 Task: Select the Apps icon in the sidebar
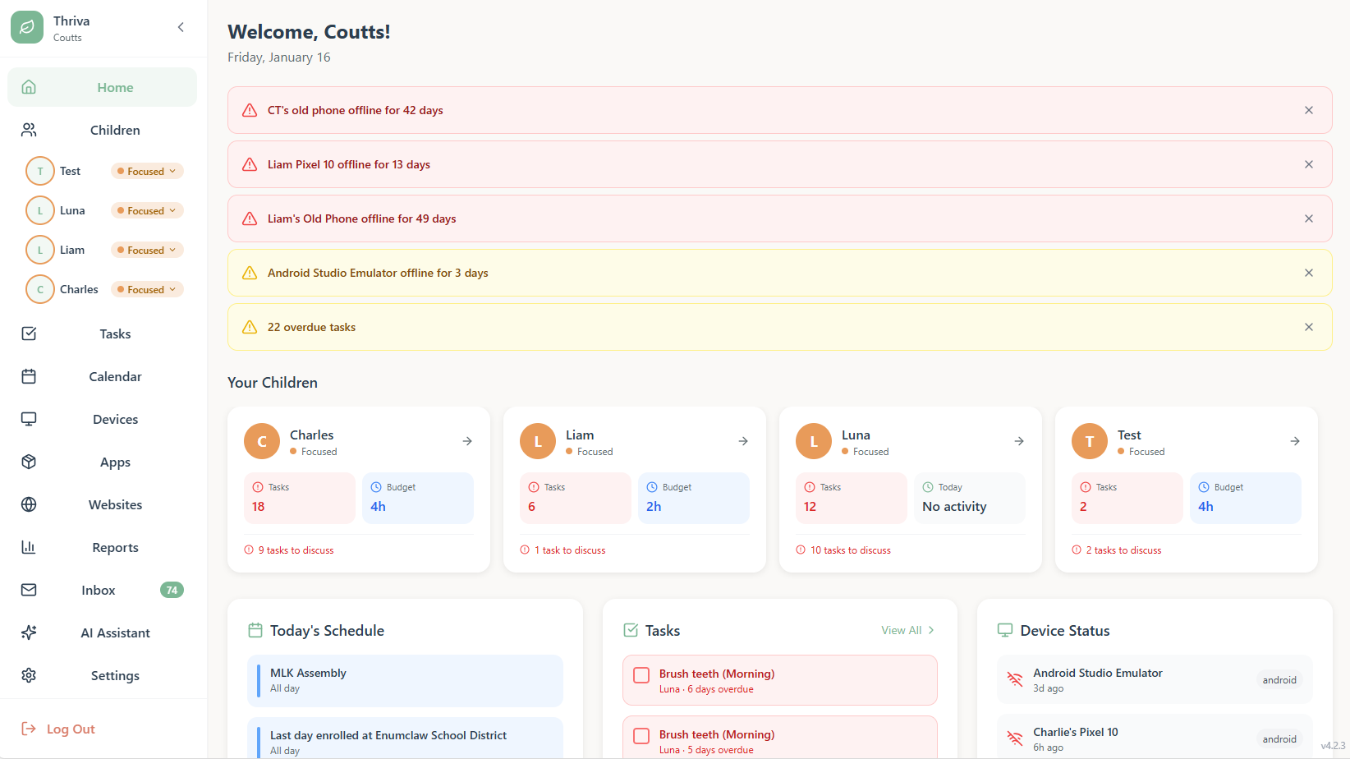(x=29, y=462)
